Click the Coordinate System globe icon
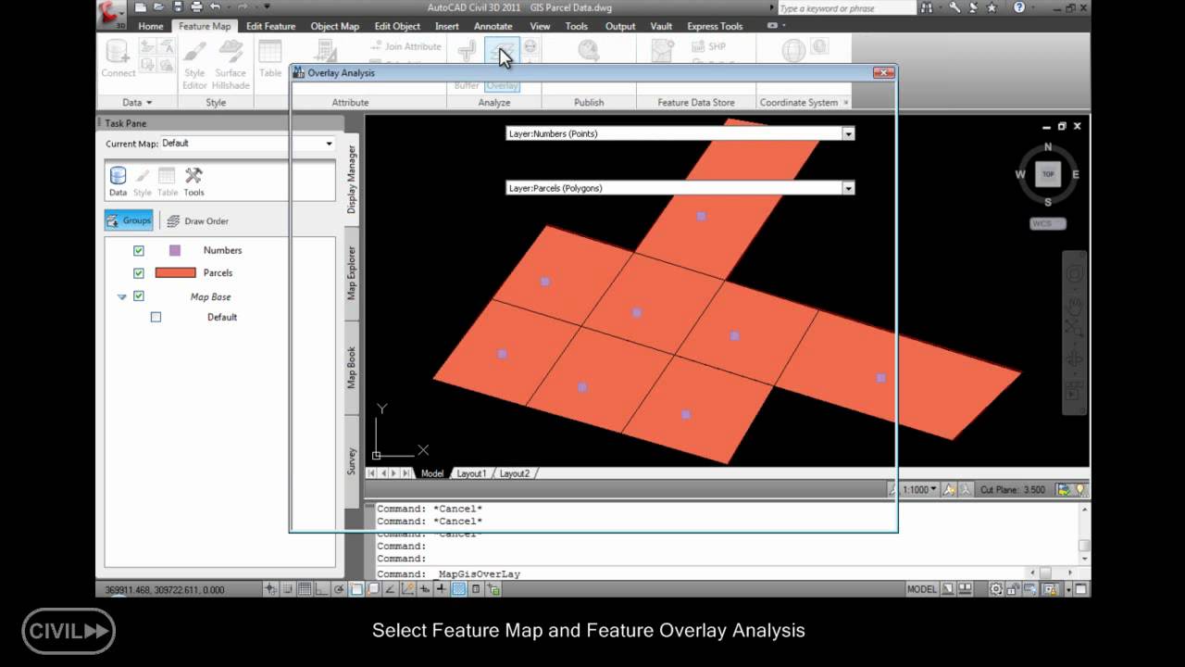 (793, 51)
